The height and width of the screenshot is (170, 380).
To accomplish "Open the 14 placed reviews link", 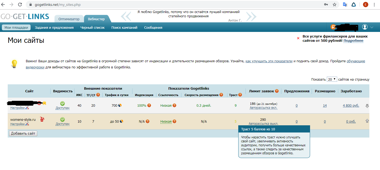I will click(x=325, y=106).
